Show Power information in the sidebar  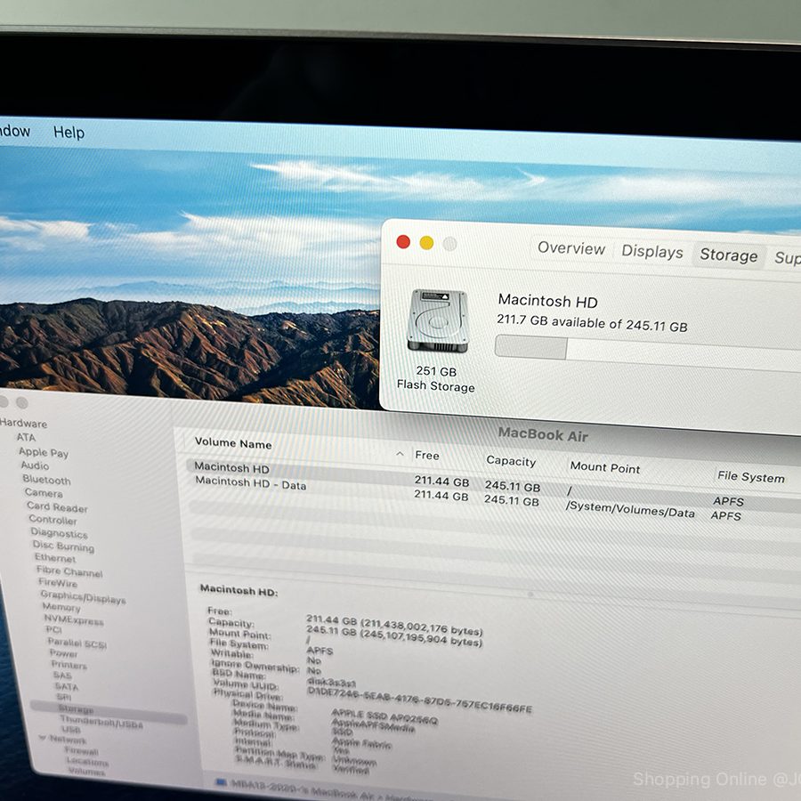[x=63, y=653]
